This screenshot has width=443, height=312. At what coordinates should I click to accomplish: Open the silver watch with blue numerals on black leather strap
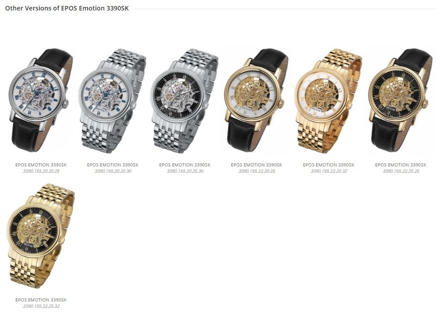click(x=41, y=100)
